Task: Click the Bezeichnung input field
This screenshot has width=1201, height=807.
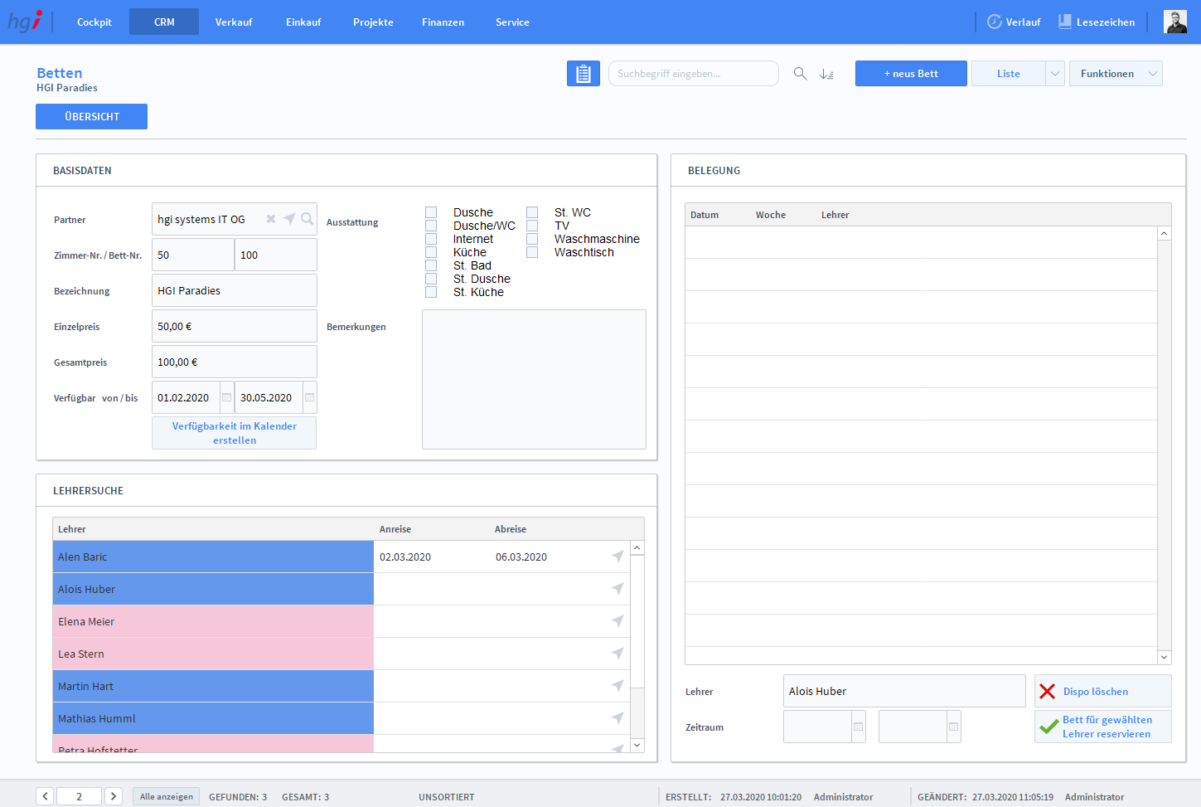Action: point(234,291)
